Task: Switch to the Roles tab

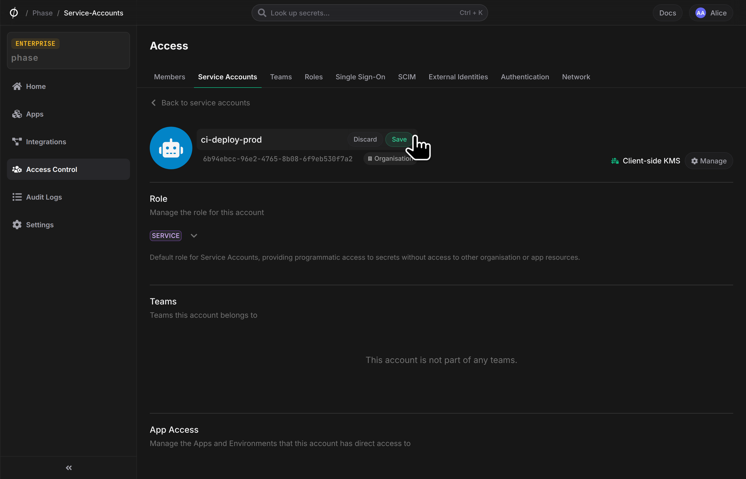Action: pos(314,77)
